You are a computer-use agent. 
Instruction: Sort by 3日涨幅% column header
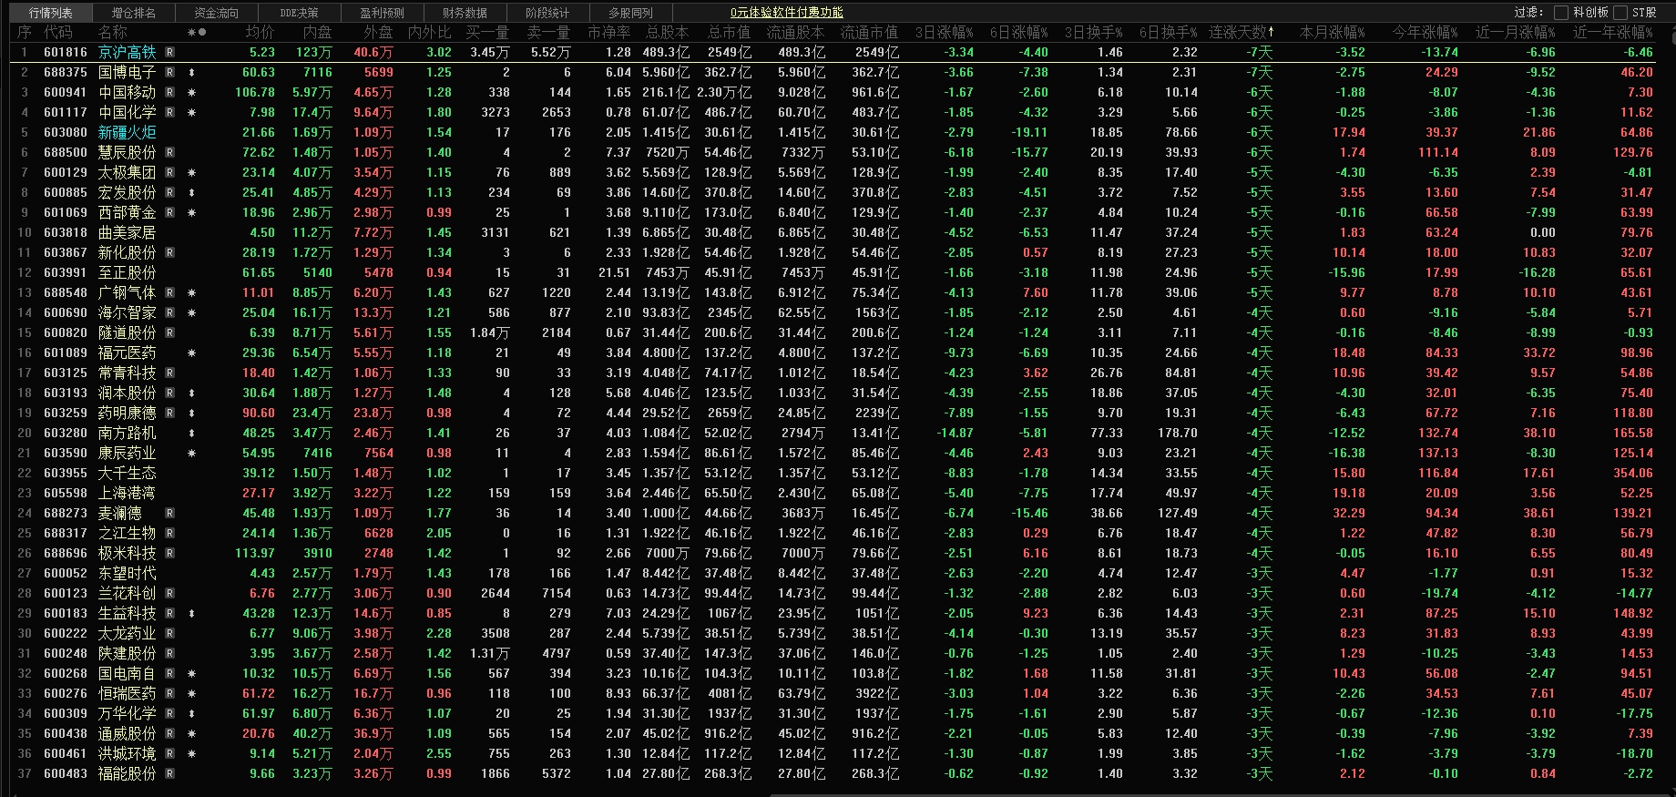(944, 32)
